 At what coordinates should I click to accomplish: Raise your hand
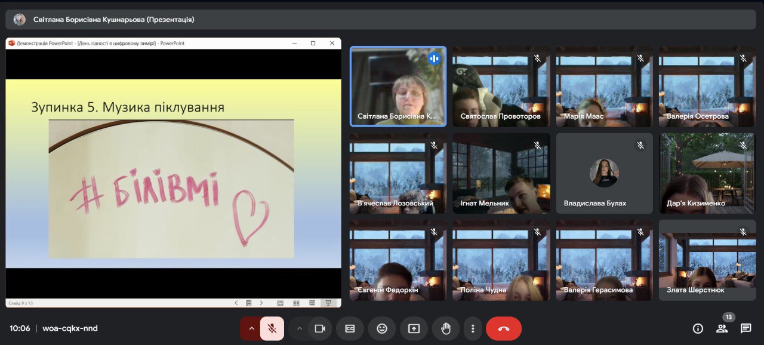(x=445, y=328)
